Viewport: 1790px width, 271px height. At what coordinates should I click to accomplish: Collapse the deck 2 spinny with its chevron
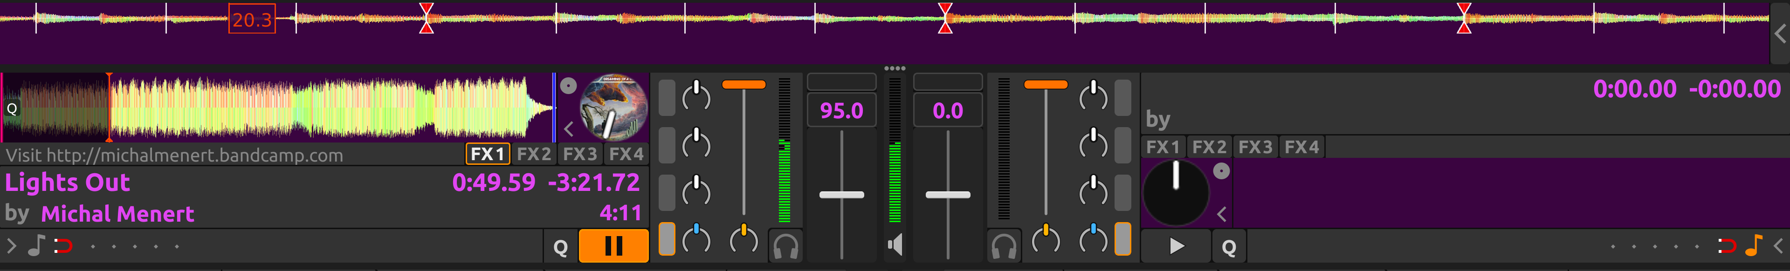coord(1222,214)
